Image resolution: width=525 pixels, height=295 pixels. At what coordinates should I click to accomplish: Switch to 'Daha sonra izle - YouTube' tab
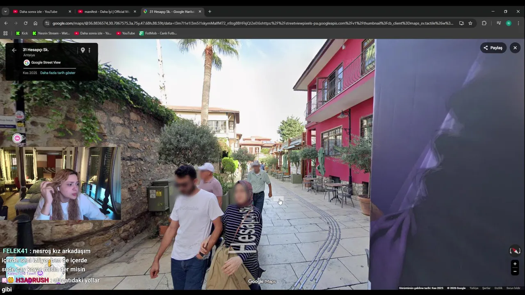pos(39,11)
